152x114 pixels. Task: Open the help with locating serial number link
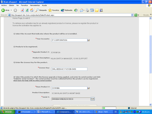pyautogui.click(x=32, y=81)
